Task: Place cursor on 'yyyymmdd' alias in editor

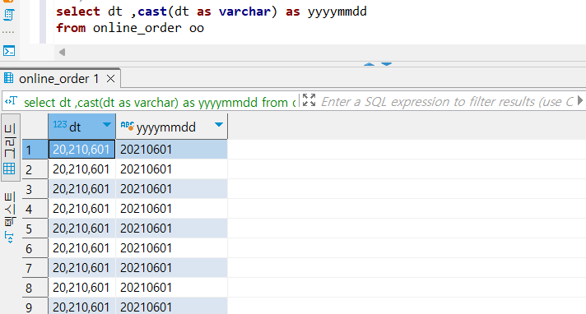Action: [337, 12]
